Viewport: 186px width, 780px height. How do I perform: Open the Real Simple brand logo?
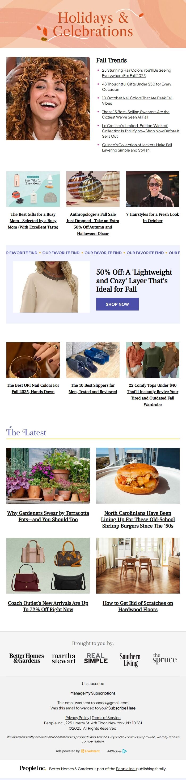pyautogui.click(x=96, y=658)
